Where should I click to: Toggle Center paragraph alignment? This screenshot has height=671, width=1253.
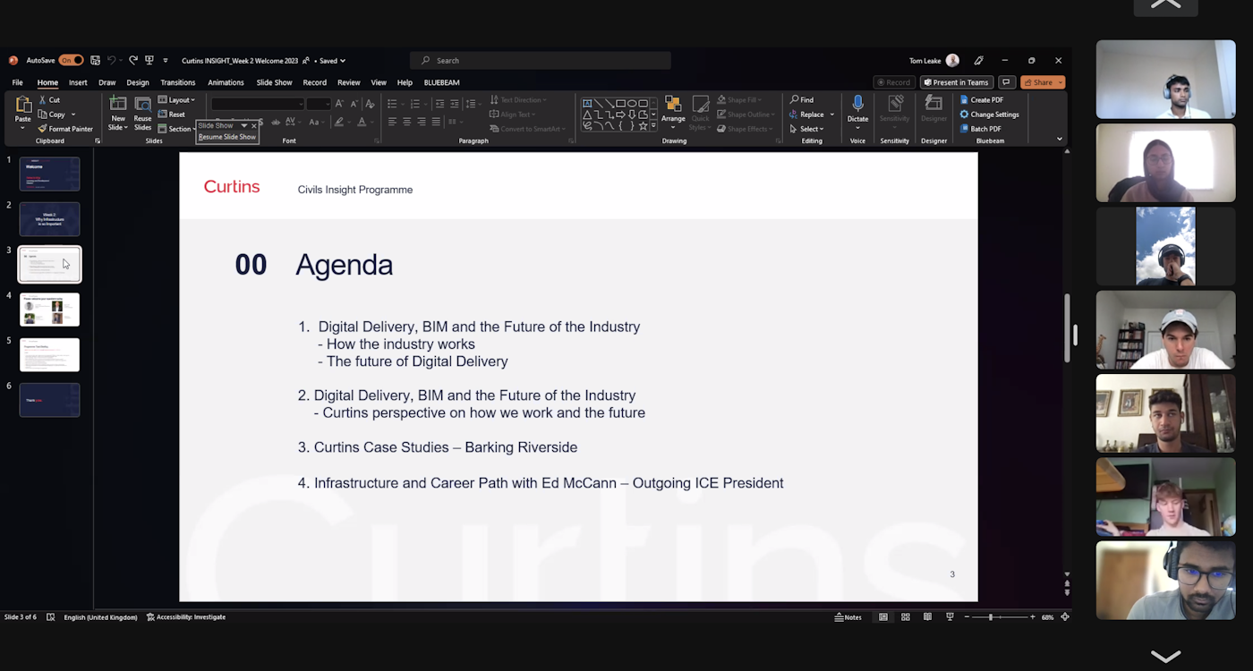406,122
